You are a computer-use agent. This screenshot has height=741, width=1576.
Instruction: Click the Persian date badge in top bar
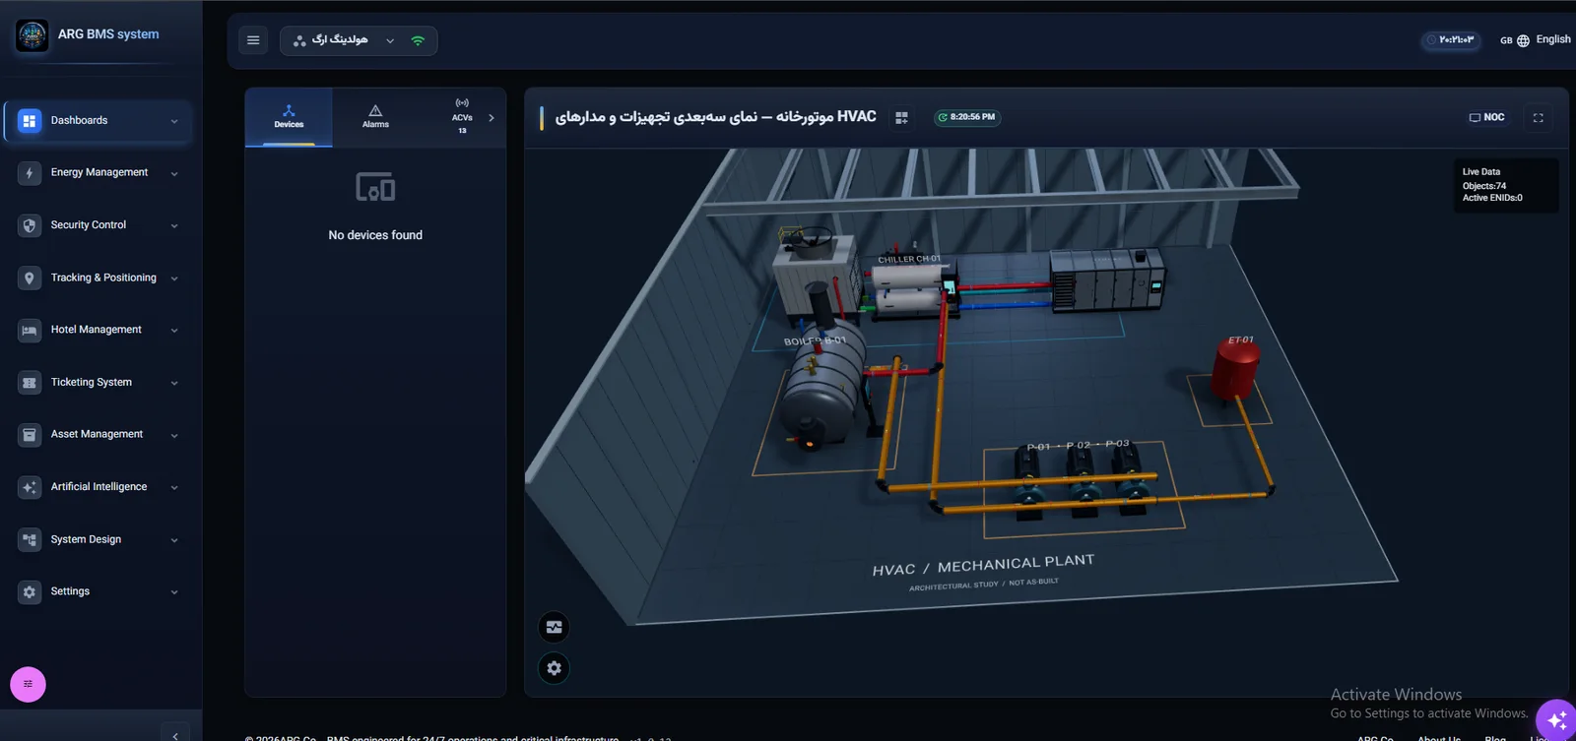1451,40
